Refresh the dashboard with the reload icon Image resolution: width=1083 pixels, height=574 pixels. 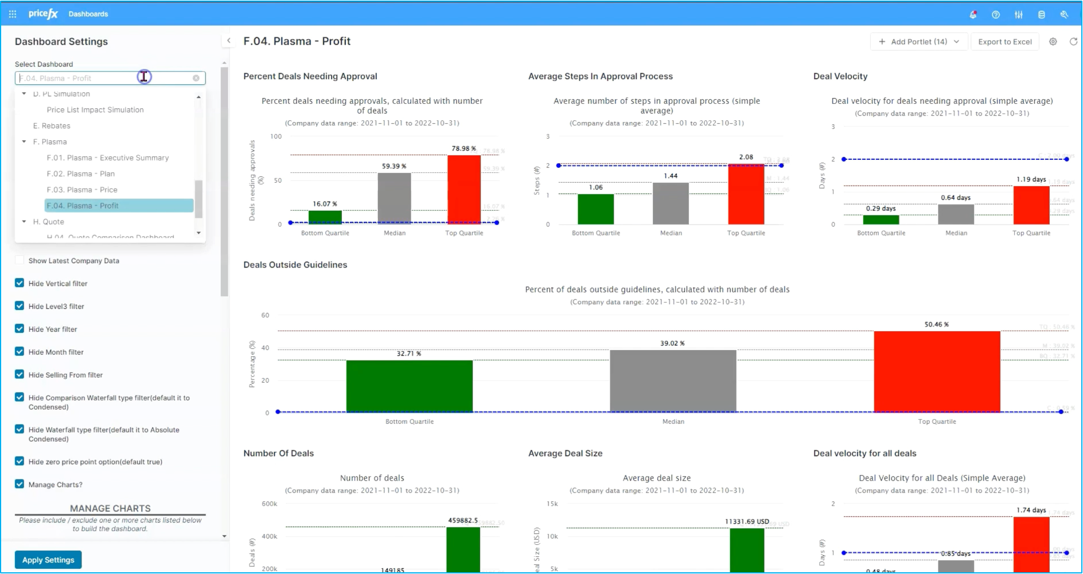tap(1073, 42)
